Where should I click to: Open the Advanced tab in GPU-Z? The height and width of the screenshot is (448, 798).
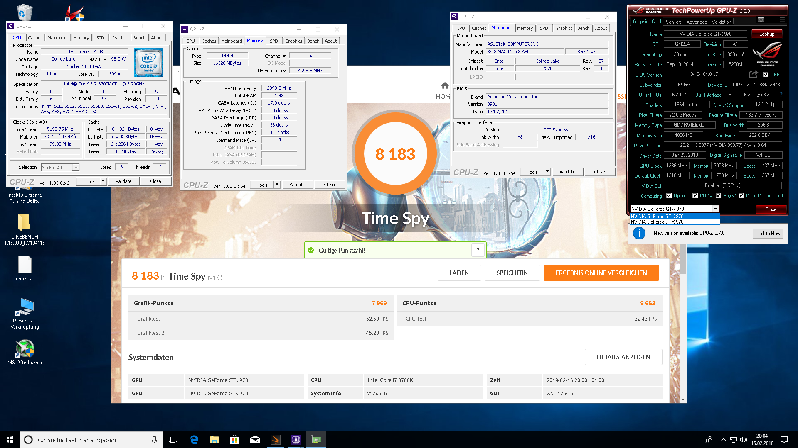pos(697,22)
